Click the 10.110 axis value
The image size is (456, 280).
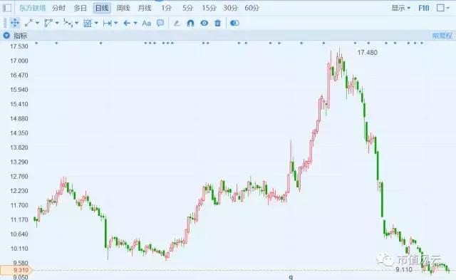(19, 249)
